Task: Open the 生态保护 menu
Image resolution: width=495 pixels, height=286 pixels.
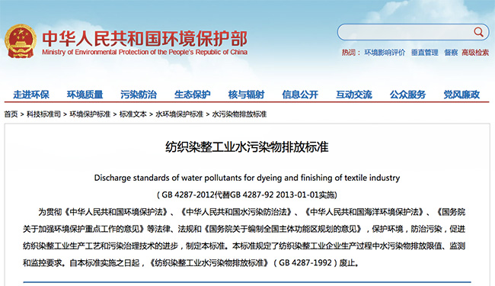Action: [x=192, y=95]
